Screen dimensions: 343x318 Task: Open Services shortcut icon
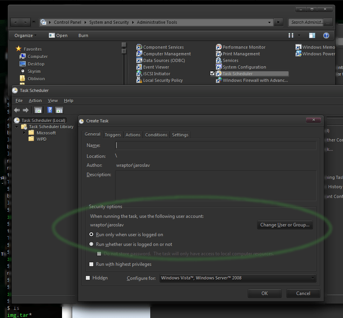[x=219, y=60]
